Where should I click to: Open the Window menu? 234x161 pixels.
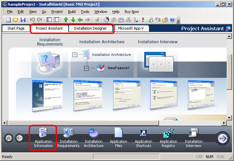[101, 12]
